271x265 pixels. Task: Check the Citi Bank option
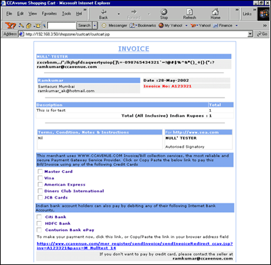[x=39, y=217]
